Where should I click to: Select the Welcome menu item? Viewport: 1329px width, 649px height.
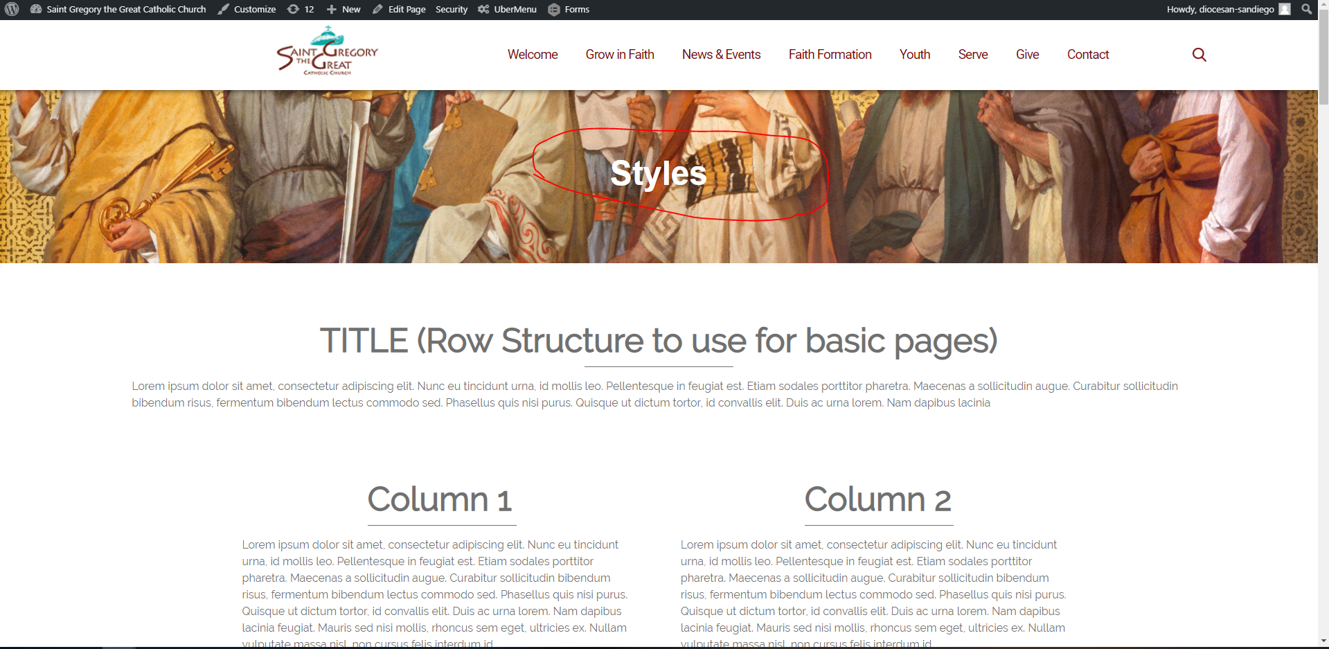pyautogui.click(x=532, y=55)
